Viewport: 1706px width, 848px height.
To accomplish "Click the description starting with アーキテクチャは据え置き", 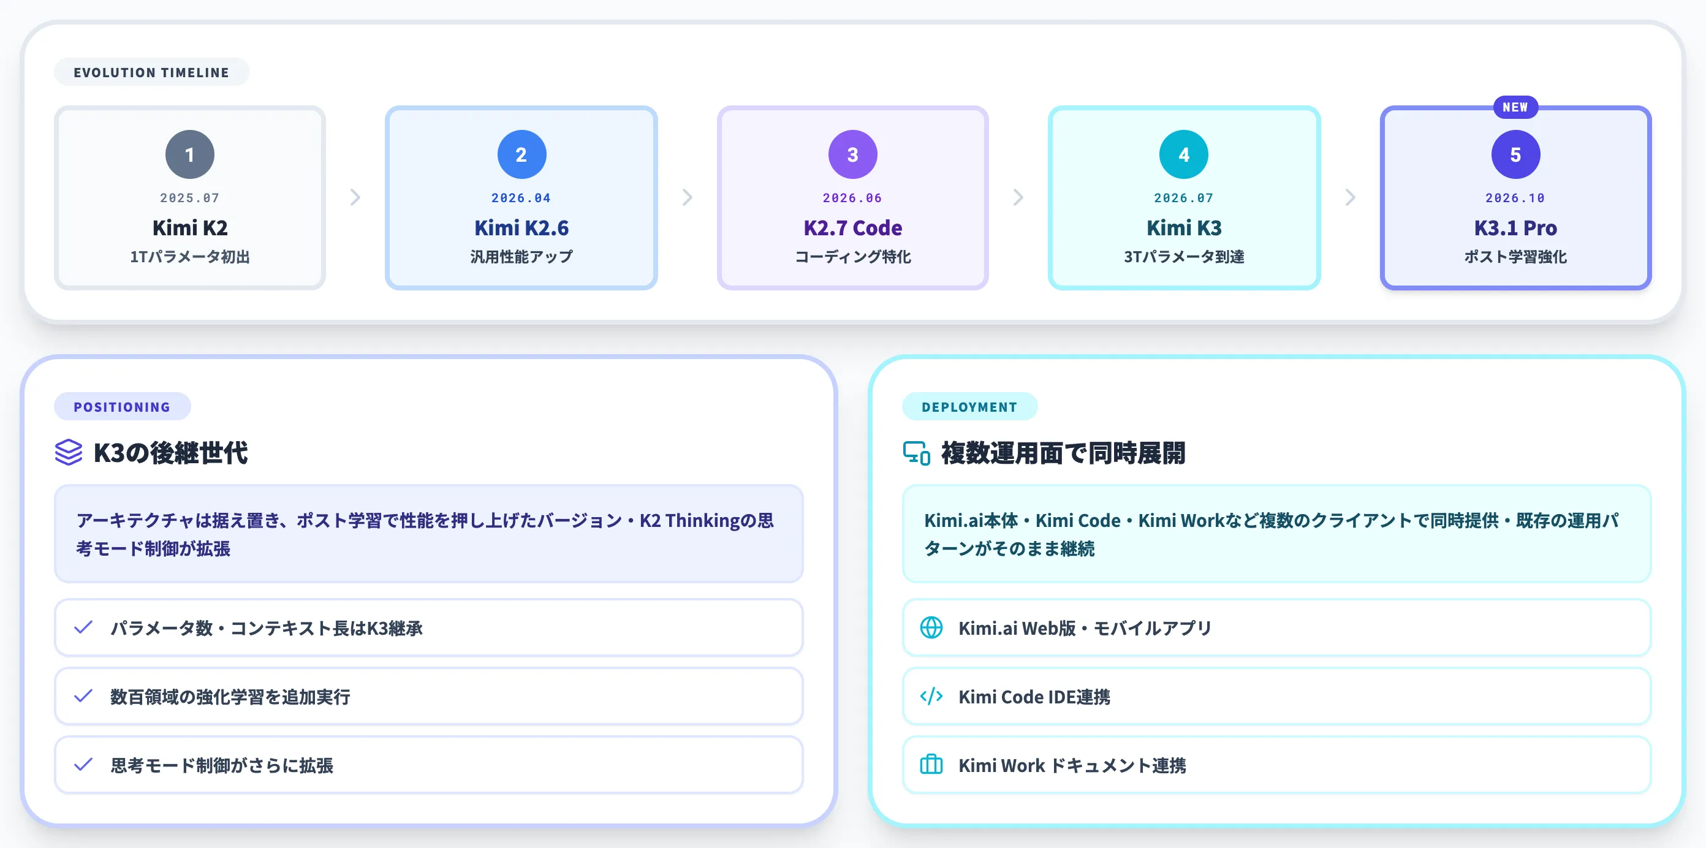I will click(425, 534).
